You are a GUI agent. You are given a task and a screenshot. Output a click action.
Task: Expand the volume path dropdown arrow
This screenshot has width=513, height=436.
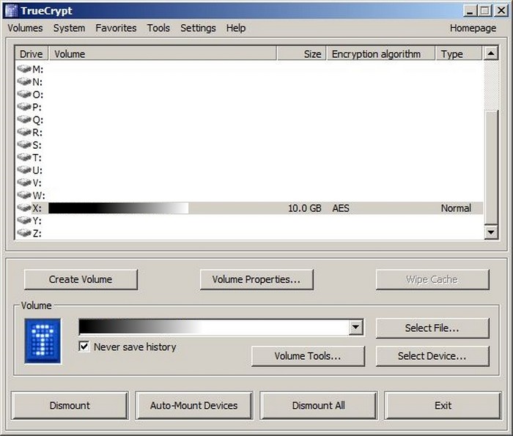pyautogui.click(x=356, y=328)
